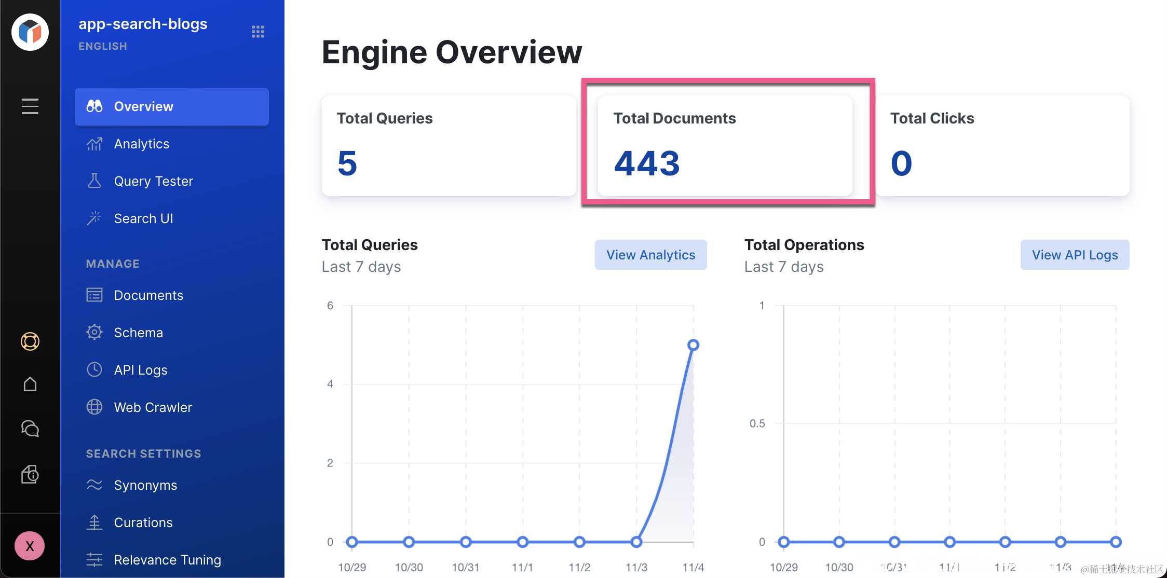
Task: Open the user avatar X menu
Action: coord(30,546)
